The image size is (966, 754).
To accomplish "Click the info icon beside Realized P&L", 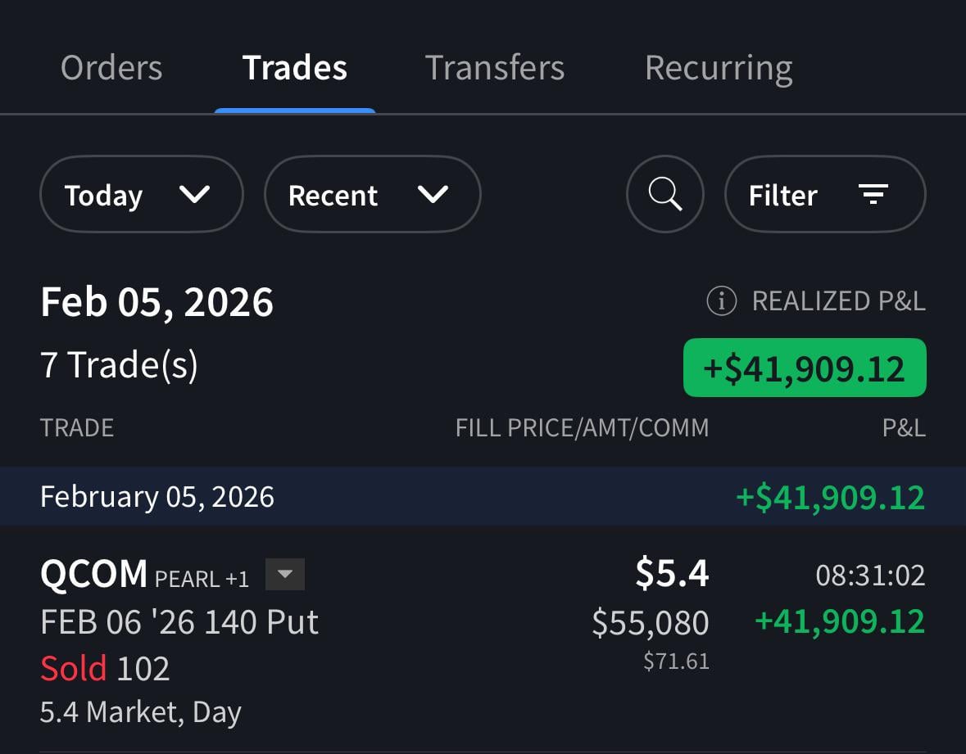I will [721, 301].
